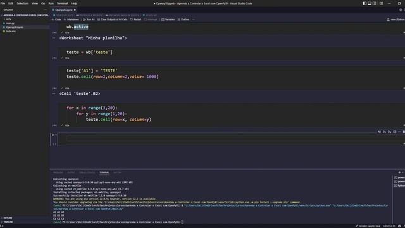Select the second powershell terminal instance
The width and height of the screenshot is (405, 228).
pos(399,182)
